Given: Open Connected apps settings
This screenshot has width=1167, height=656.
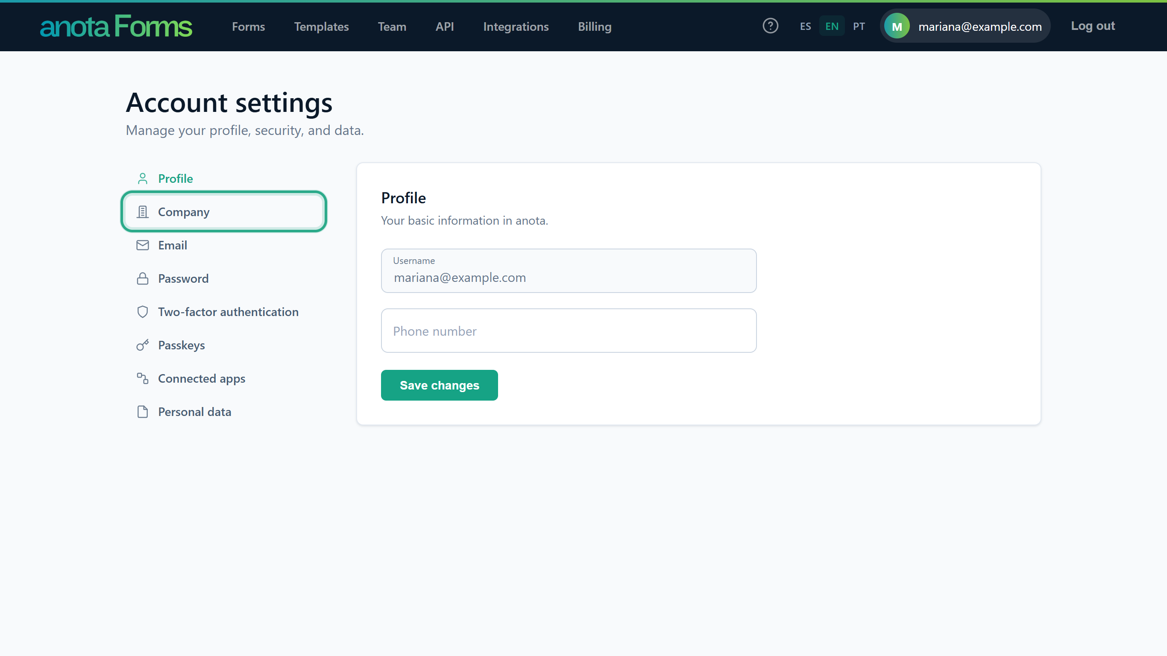Looking at the screenshot, I should 223,378.
